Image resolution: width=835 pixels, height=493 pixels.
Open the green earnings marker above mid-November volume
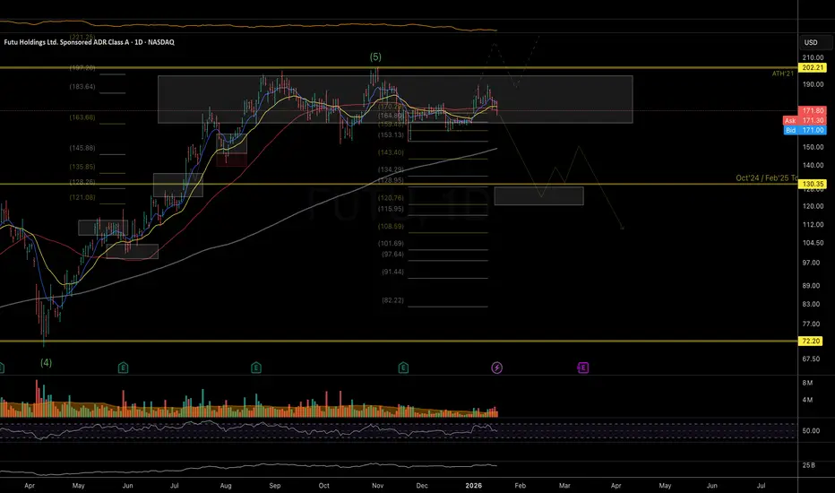click(x=403, y=368)
